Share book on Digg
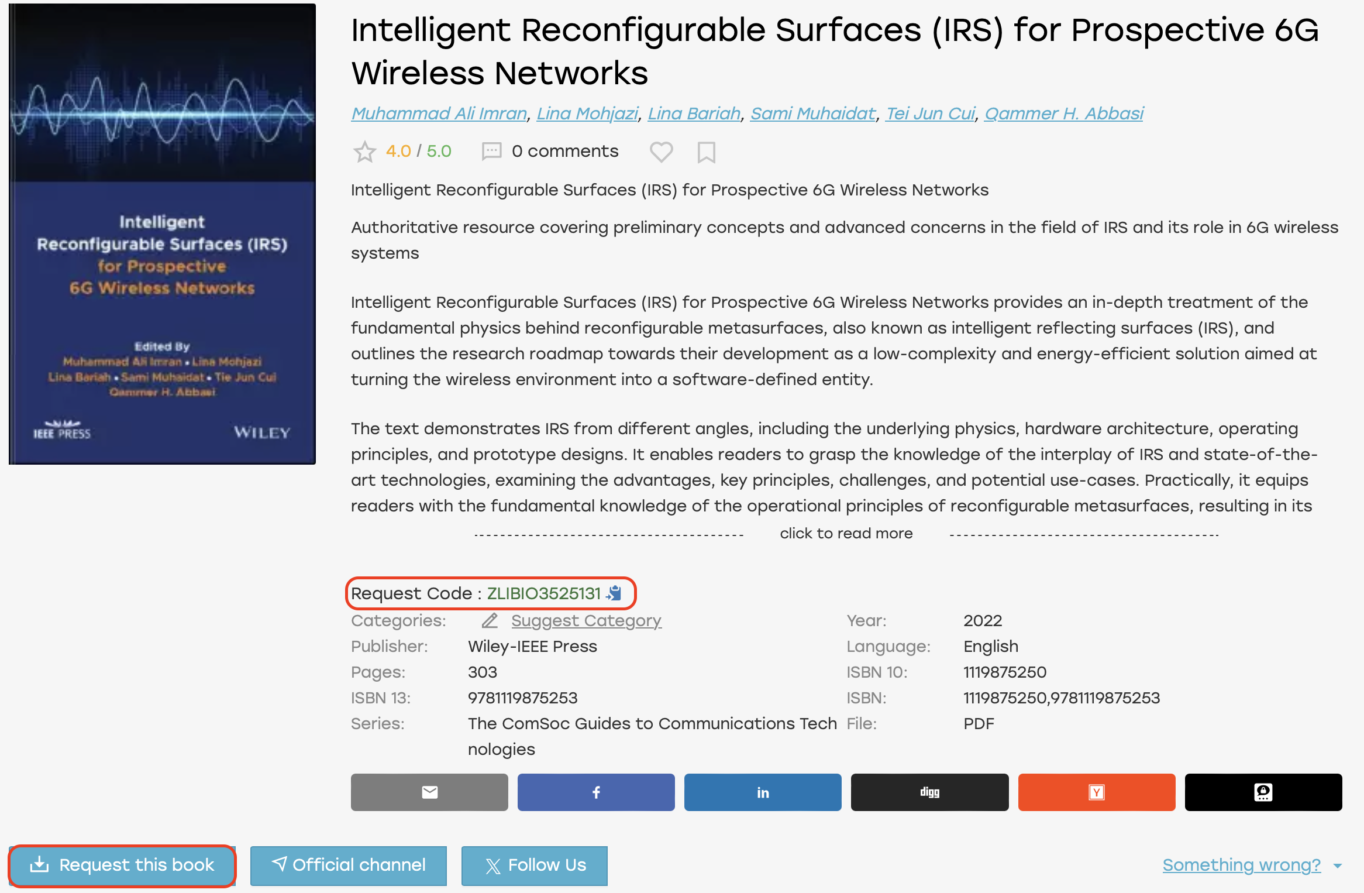The image size is (1364, 893). coord(929,792)
